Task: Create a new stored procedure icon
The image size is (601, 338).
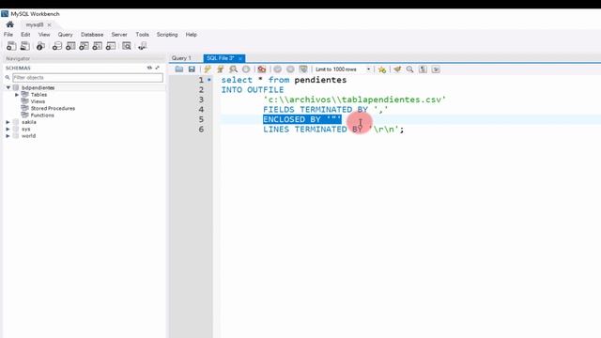Action: coord(97,46)
